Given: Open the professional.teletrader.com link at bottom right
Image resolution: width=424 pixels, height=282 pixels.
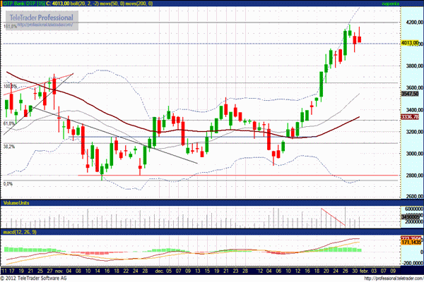Looking at the screenshot, I should [x=389, y=278].
